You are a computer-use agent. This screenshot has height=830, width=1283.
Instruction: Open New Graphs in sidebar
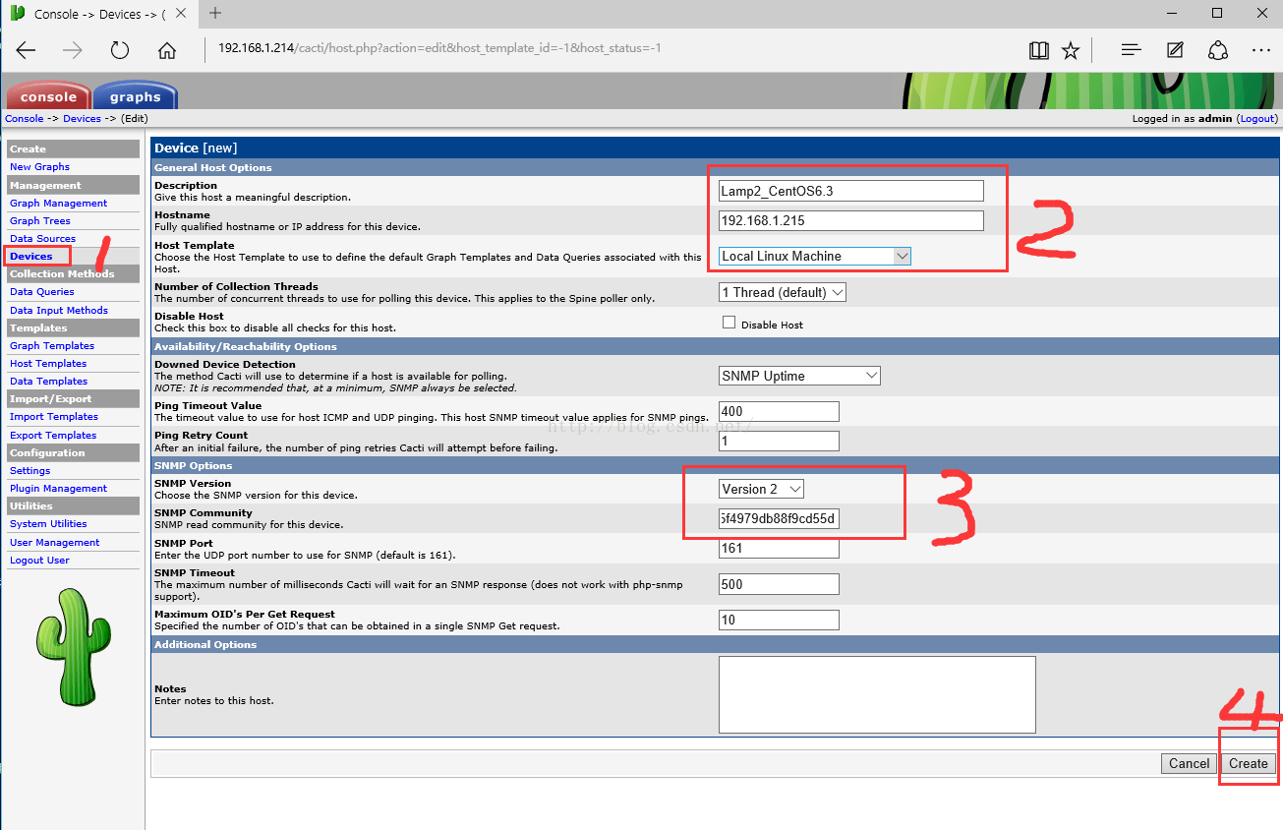[x=39, y=167]
